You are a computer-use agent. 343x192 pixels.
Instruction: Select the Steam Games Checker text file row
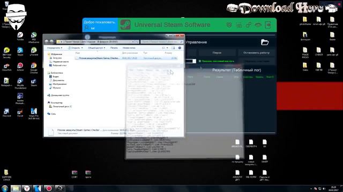click(126, 58)
